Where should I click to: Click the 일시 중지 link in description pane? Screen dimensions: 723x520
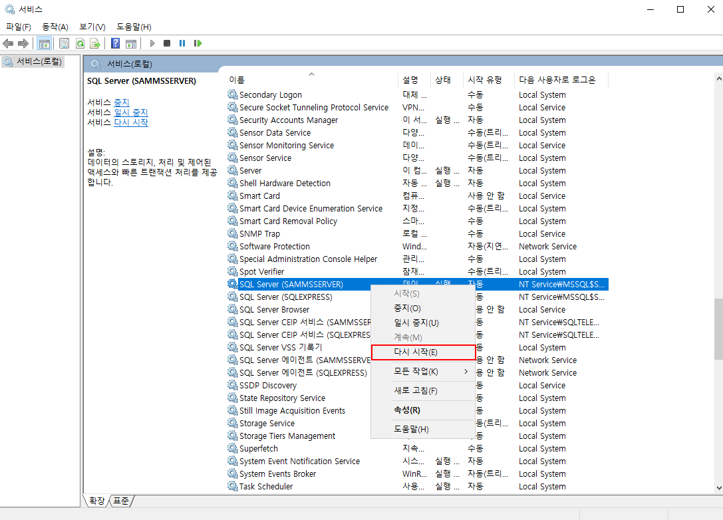pos(131,112)
